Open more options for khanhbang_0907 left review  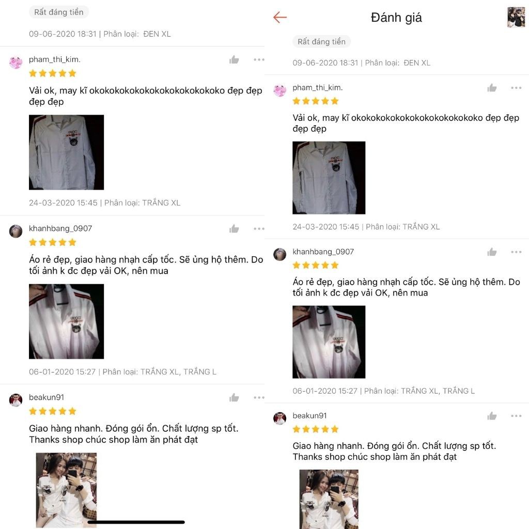point(259,229)
